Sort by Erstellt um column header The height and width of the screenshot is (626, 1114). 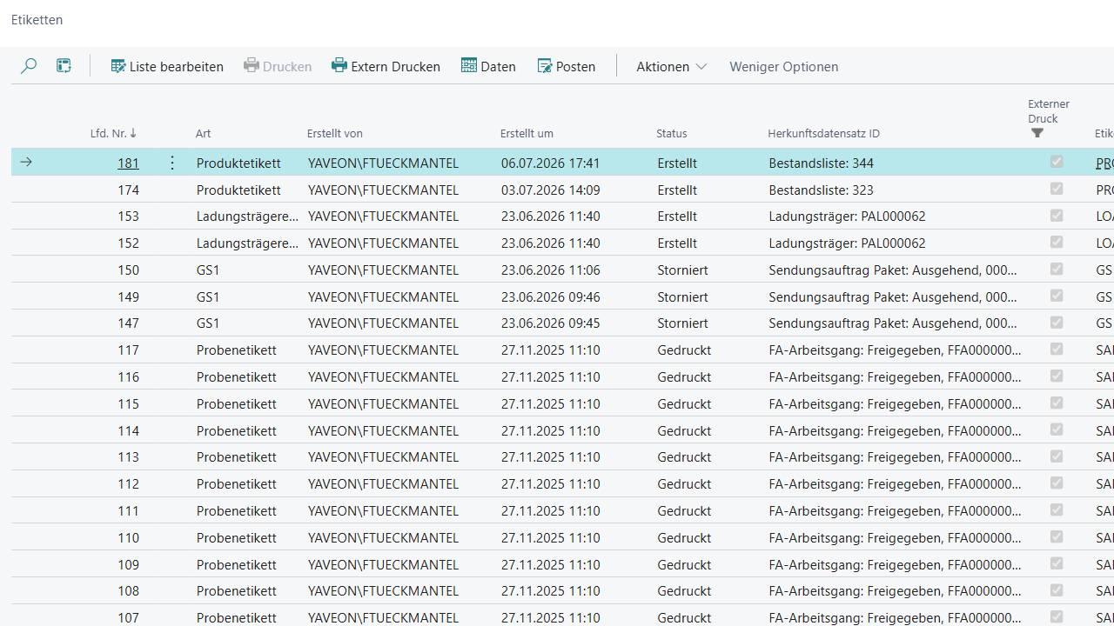pyautogui.click(x=527, y=133)
